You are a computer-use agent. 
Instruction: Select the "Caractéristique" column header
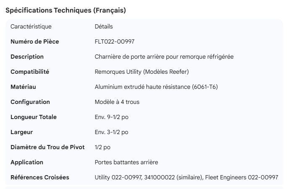pos(31,26)
